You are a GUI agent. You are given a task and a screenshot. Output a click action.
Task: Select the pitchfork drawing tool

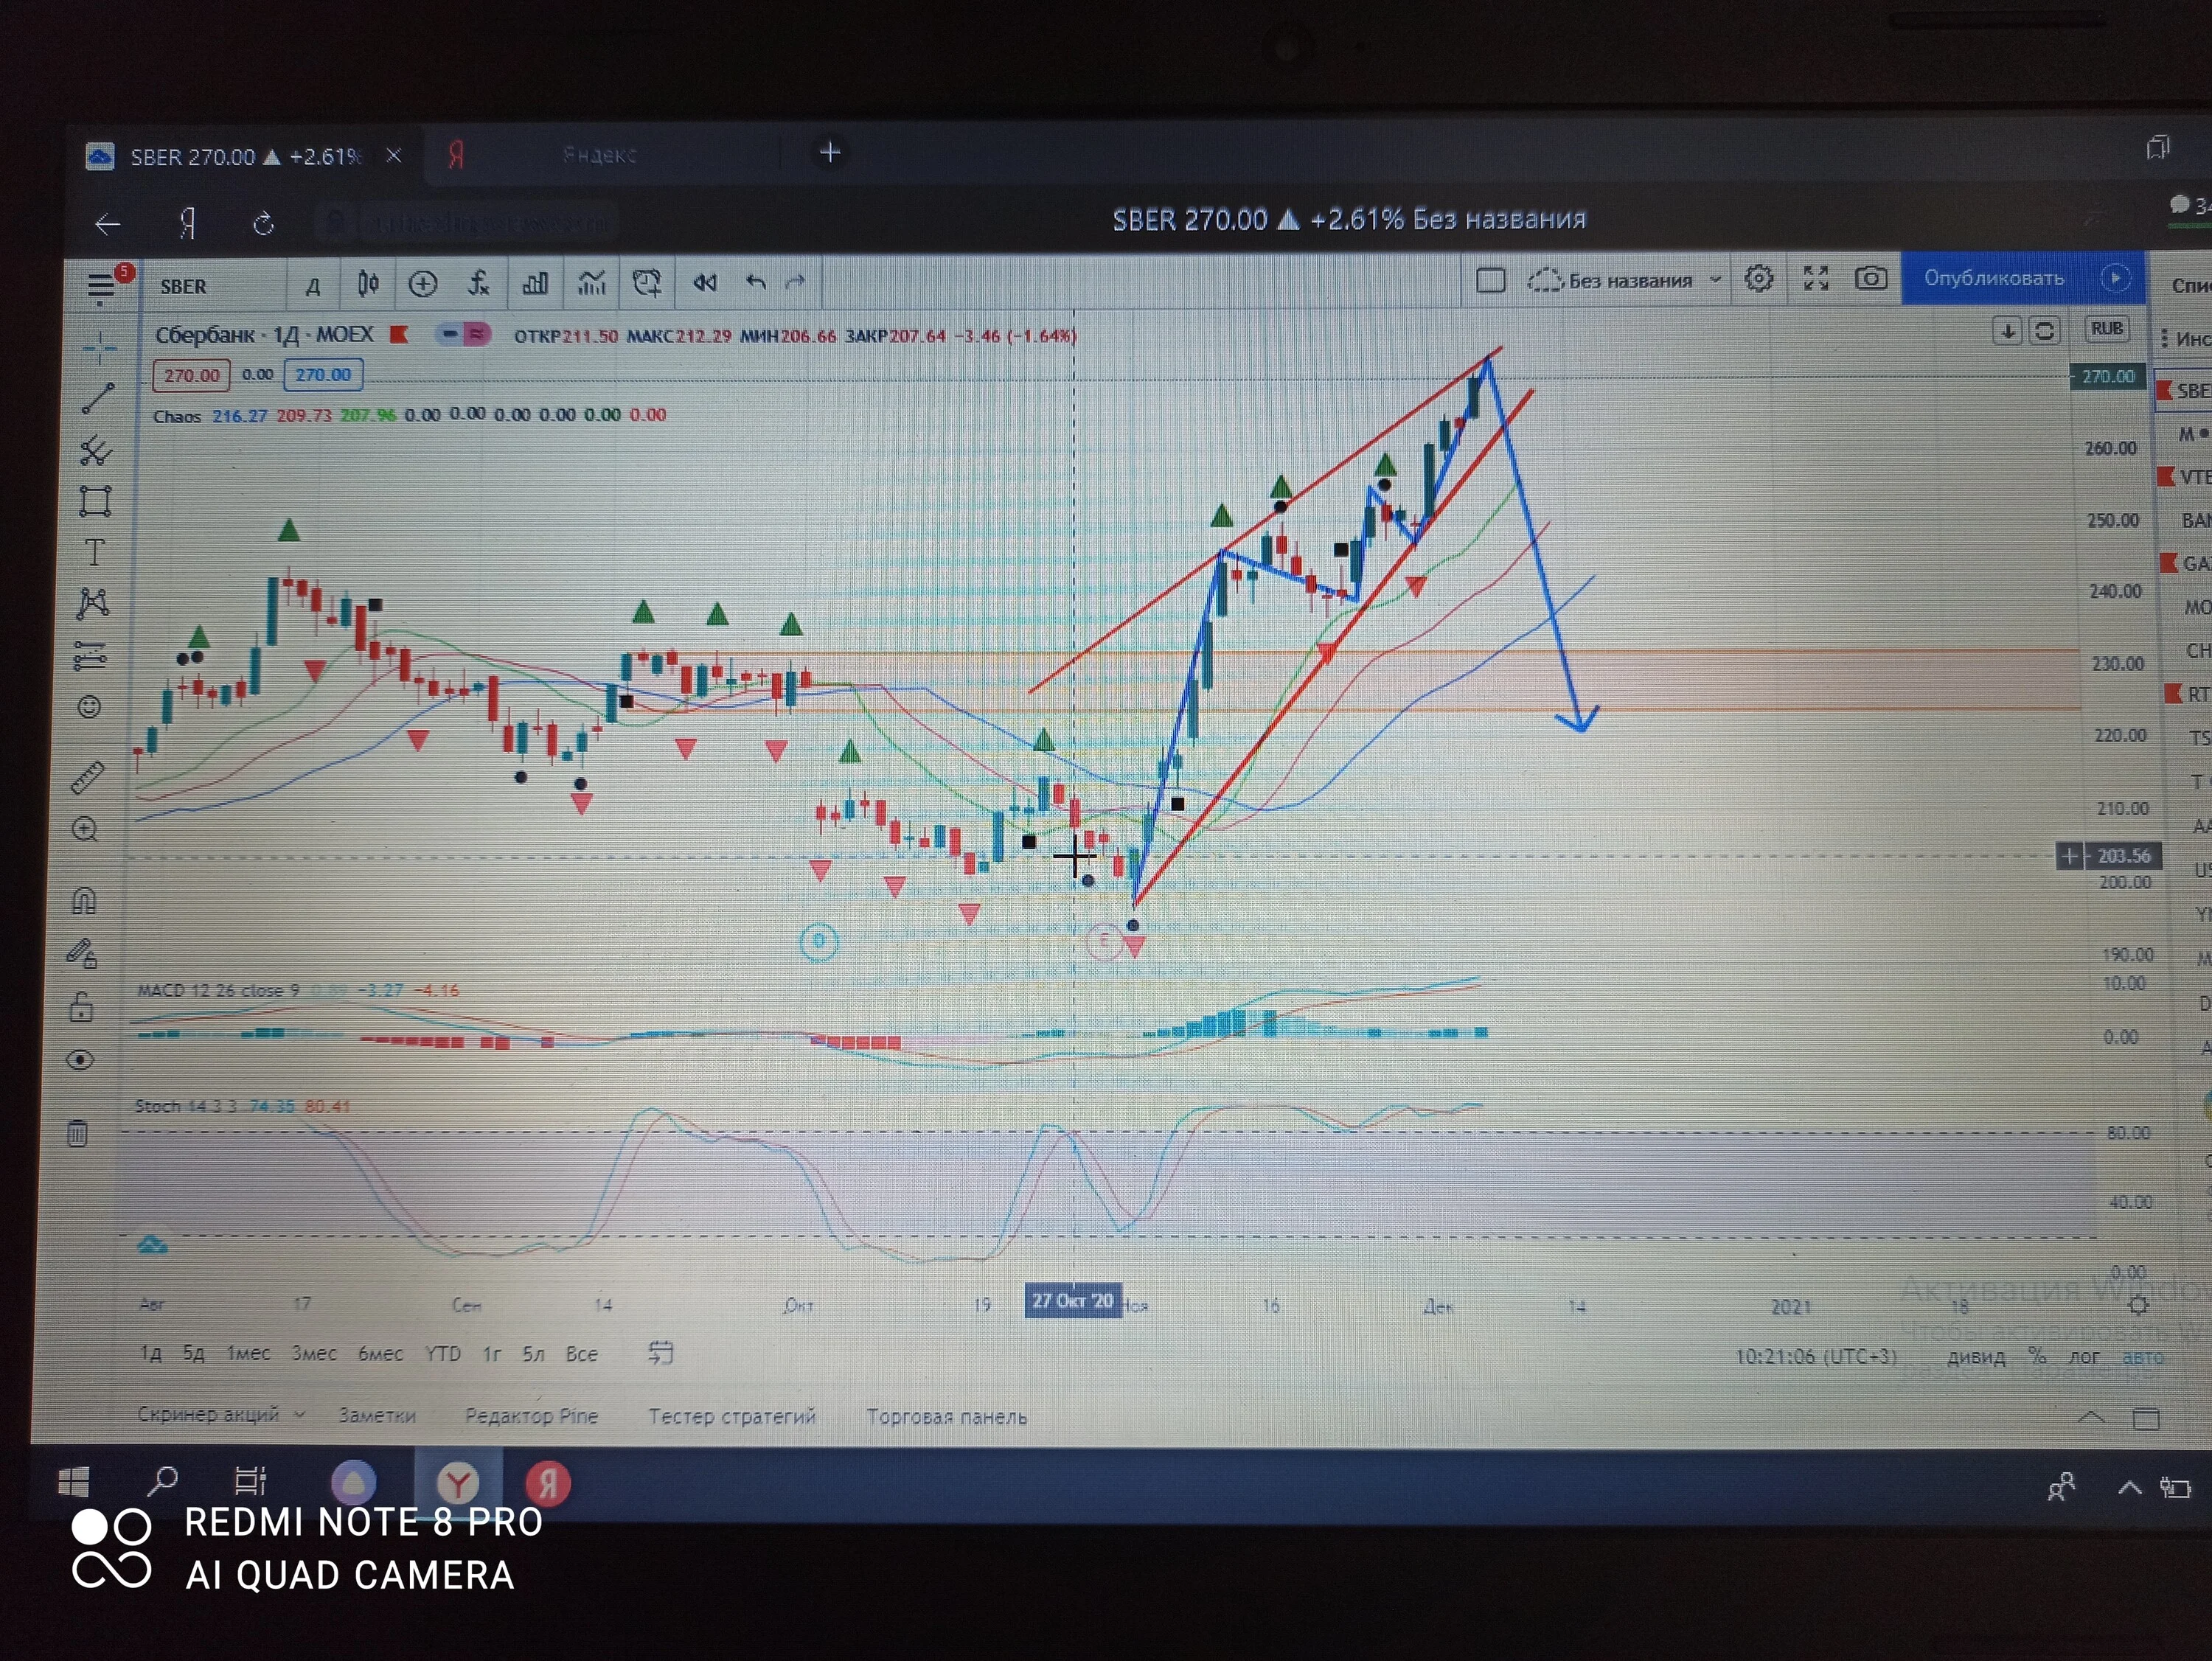tap(96, 451)
